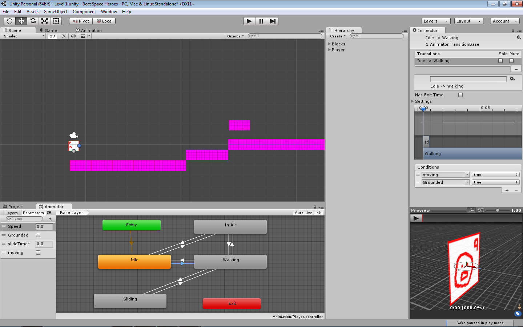Viewport: 523px width, 327px height.
Task: Enable the Has Exit Time checkbox
Action: point(460,94)
